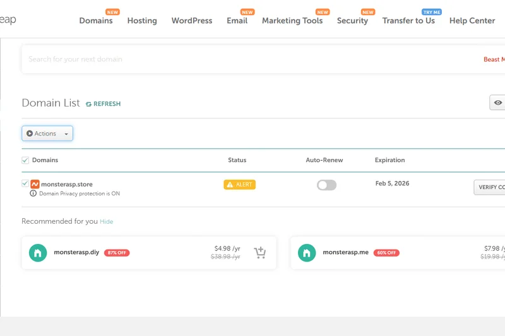Image resolution: width=505 pixels, height=336 pixels.
Task: Click the monsterasp.me house icon
Action: pos(307,253)
